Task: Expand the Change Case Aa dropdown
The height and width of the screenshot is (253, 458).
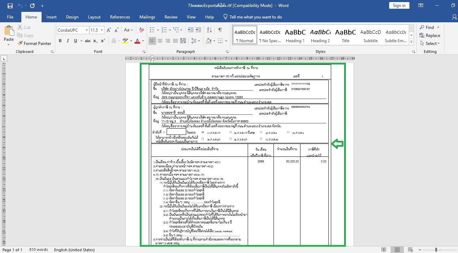Action: 128,30
